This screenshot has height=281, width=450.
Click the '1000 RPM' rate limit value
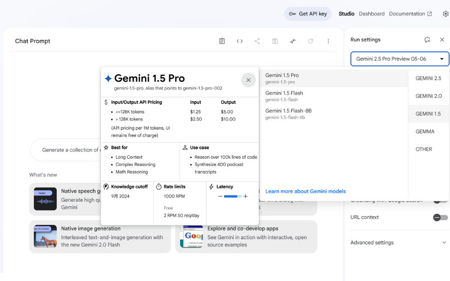point(174,196)
